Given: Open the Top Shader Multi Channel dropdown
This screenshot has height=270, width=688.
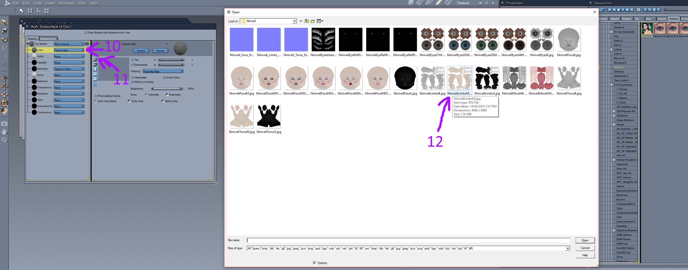Looking at the screenshot, I should [69, 44].
